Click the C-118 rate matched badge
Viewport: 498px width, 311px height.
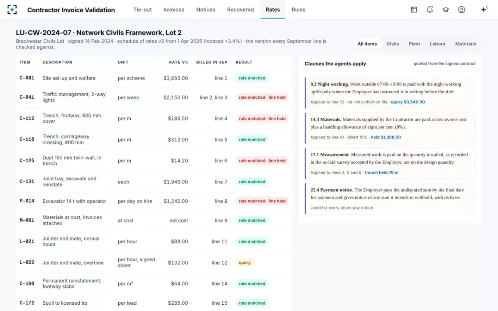pos(252,140)
